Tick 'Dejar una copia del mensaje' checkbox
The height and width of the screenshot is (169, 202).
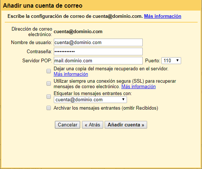[49, 71]
